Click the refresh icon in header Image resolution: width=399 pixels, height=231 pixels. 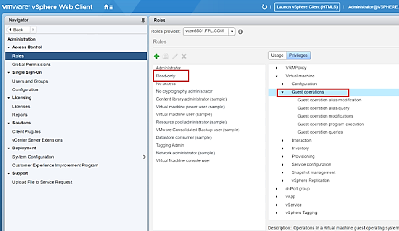click(x=264, y=7)
